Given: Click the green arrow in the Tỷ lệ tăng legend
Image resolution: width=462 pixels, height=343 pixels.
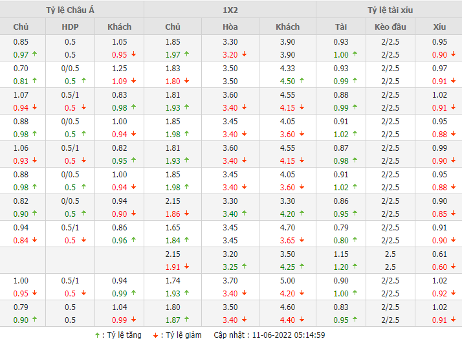Looking at the screenshot, I should tap(97, 335).
